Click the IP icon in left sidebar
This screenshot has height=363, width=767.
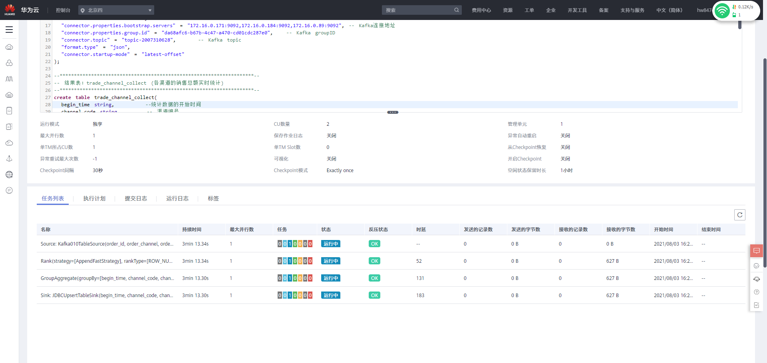click(9, 190)
